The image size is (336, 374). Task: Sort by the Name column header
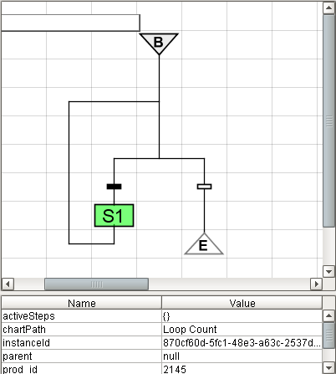pyautogui.click(x=82, y=303)
